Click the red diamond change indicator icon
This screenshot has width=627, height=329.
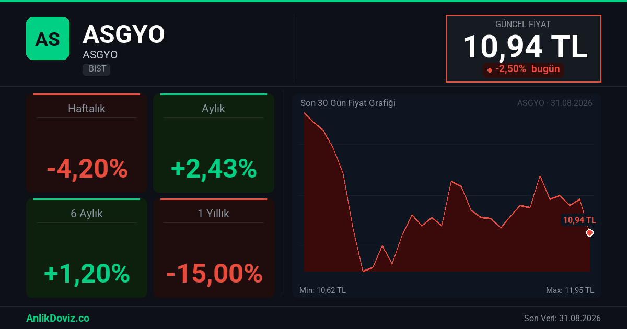[490, 69]
